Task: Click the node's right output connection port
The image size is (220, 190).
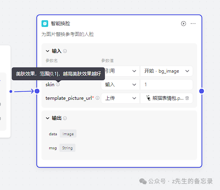Action: tap(202, 91)
